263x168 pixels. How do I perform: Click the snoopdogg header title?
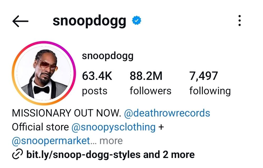point(89,21)
